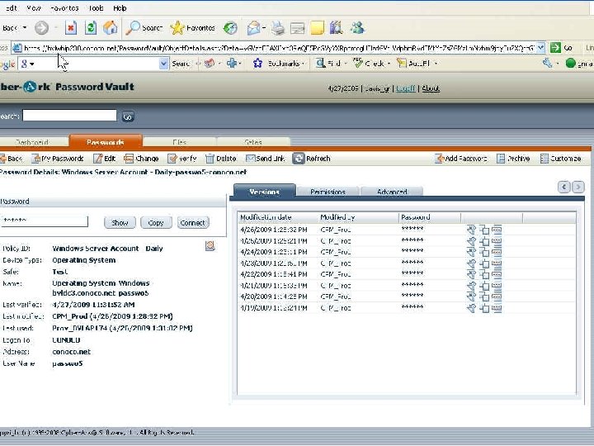Open the address bar URL dropdown
This screenshot has width=594, height=446.
click(541, 48)
